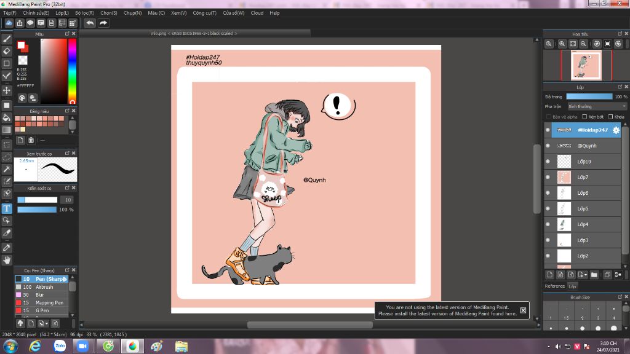Open brush add dropdown arrow
630x354 pixels.
(47, 323)
